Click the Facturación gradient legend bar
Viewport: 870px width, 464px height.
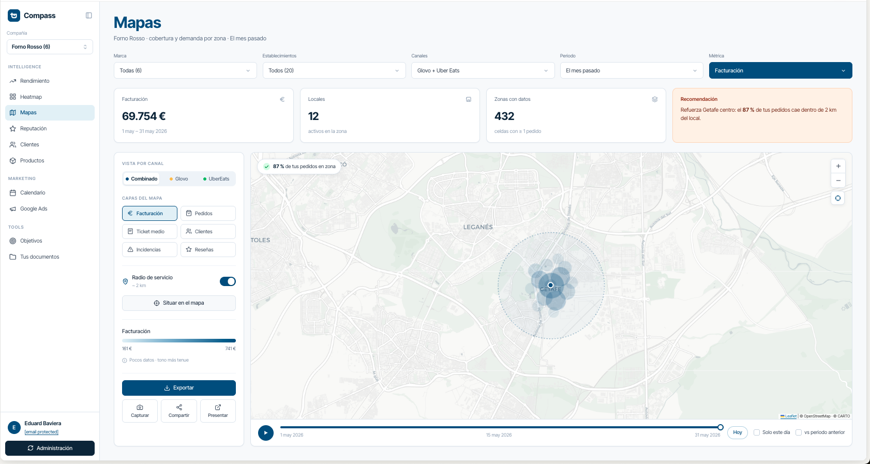coord(179,340)
